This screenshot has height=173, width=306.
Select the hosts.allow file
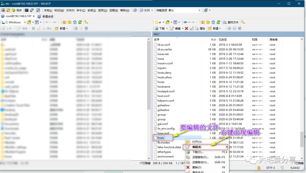164,77
